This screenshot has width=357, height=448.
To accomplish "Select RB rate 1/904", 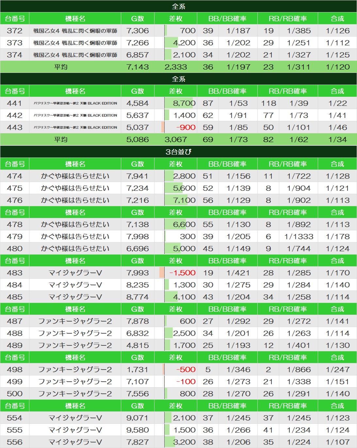I will (299, 188).
